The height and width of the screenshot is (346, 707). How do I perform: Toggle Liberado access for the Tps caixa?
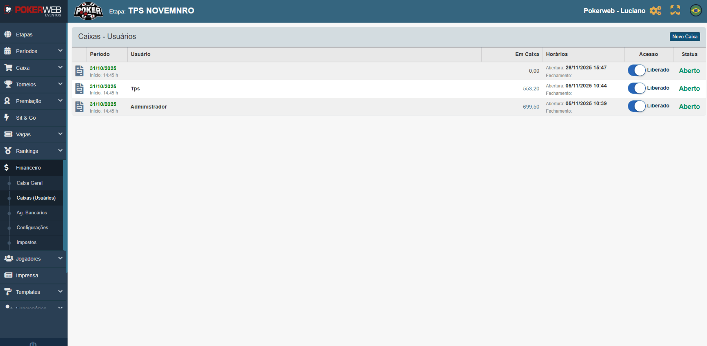pyautogui.click(x=636, y=88)
